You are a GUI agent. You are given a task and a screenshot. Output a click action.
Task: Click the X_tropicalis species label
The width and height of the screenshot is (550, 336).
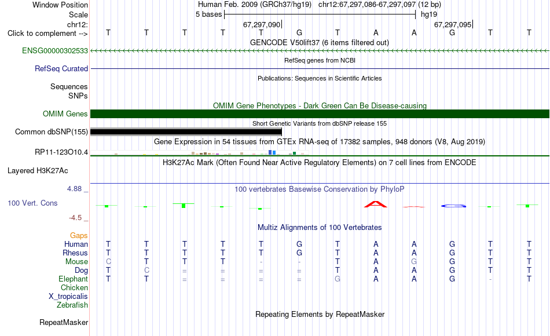coord(68,297)
